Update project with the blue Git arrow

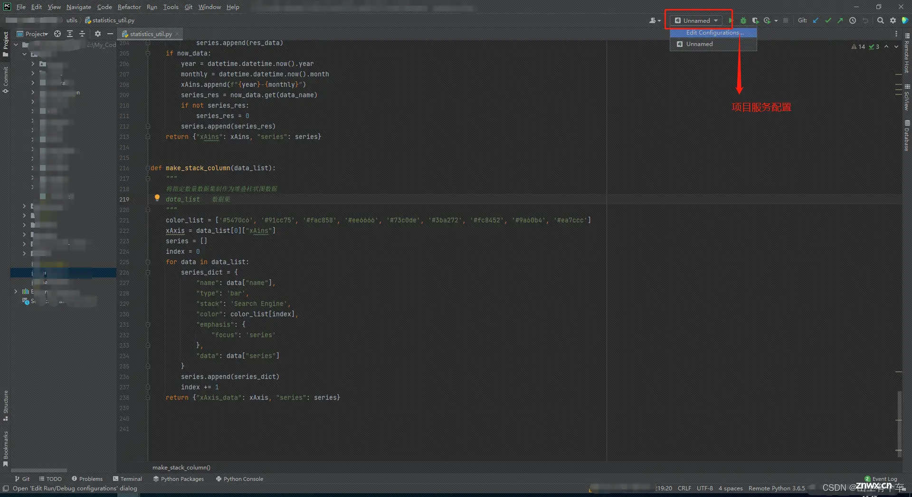[816, 20]
